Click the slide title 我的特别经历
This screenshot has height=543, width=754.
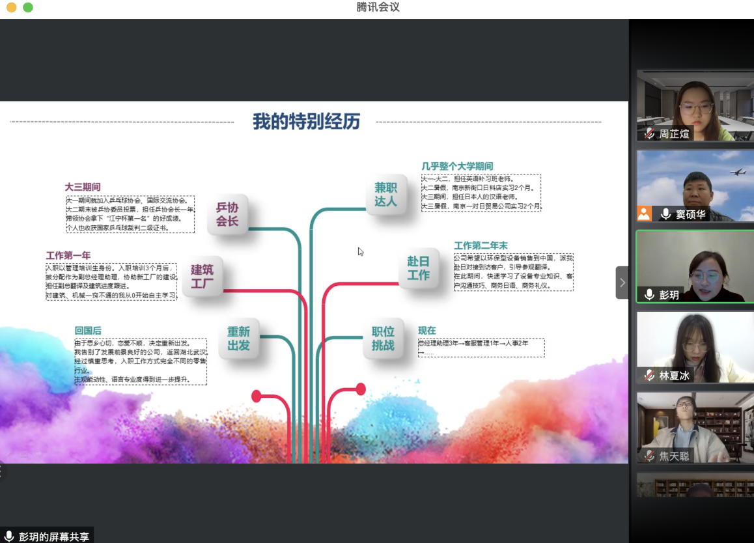[x=306, y=122]
